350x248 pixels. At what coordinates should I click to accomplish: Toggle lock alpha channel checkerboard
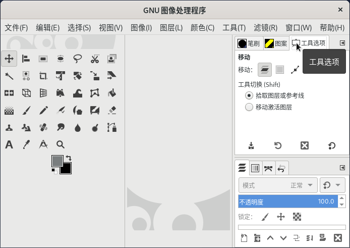click(297, 217)
